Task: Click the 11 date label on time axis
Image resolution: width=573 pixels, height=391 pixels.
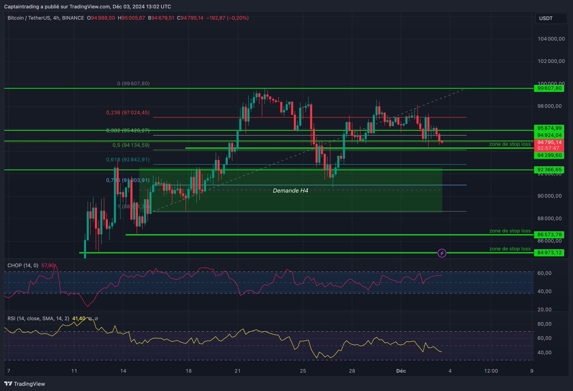Action: pyautogui.click(x=74, y=370)
